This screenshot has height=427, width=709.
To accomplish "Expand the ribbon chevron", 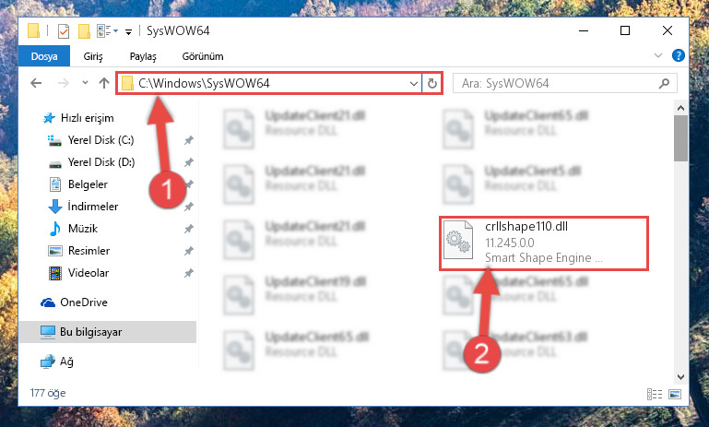I will click(x=658, y=55).
